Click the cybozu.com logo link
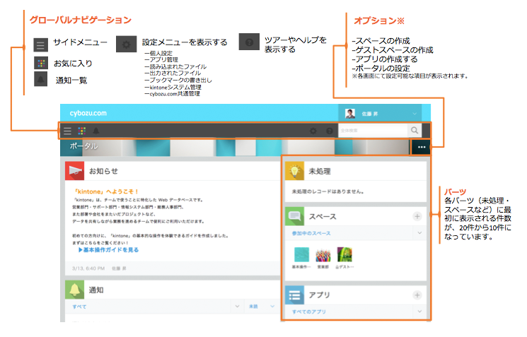Viewport: 527px width, 337px height. (x=86, y=113)
